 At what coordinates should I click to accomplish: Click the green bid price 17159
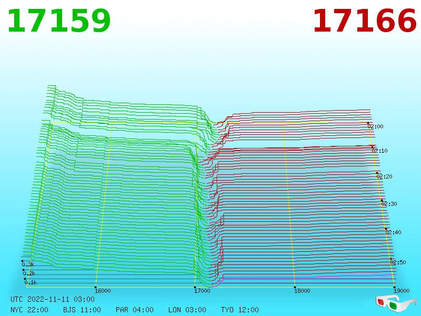coord(59,21)
